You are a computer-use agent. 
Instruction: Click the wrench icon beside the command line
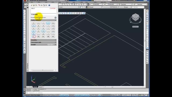tap(24, 93)
